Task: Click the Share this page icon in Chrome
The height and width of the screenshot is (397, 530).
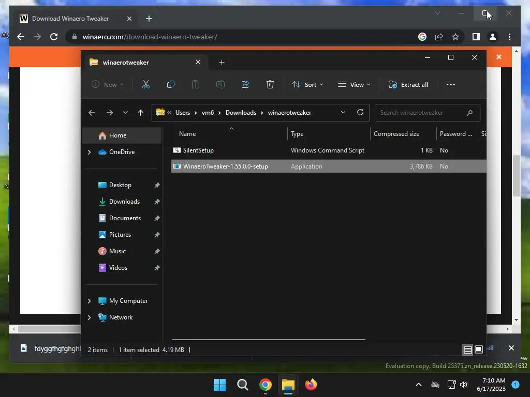Action: [x=439, y=37]
